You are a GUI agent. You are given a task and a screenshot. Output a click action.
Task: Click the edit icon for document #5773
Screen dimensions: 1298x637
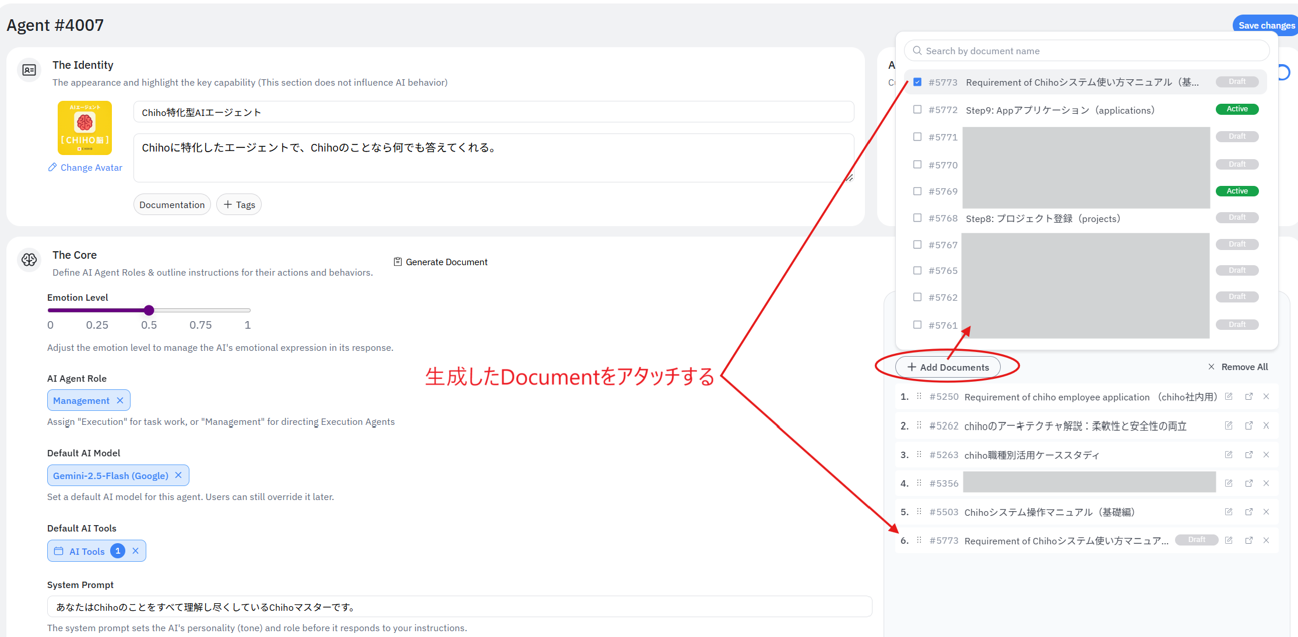click(x=1229, y=540)
